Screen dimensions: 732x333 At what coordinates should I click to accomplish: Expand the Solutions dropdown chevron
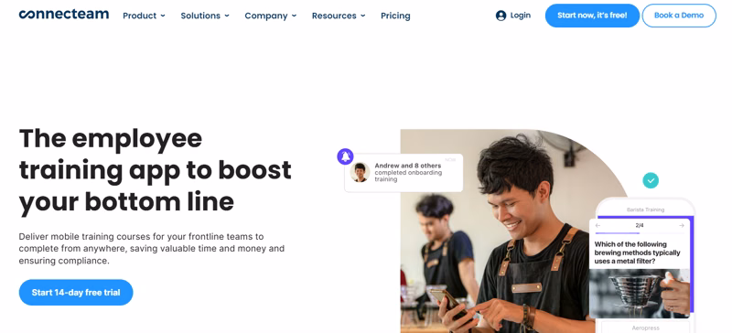(227, 16)
